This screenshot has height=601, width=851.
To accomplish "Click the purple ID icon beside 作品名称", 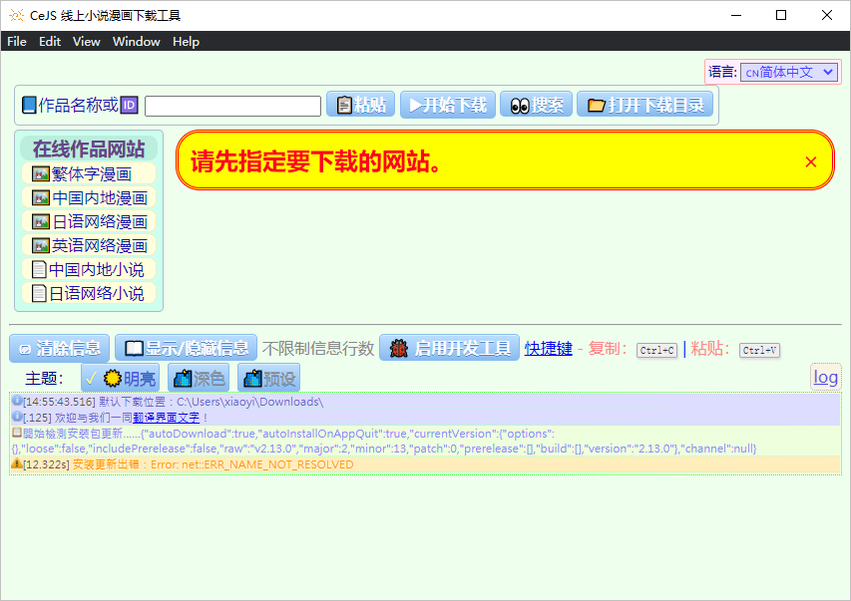I will [x=129, y=105].
